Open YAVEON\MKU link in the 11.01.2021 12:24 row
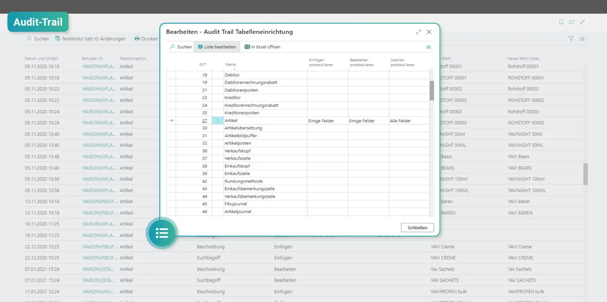607x302 pixels. (98, 292)
